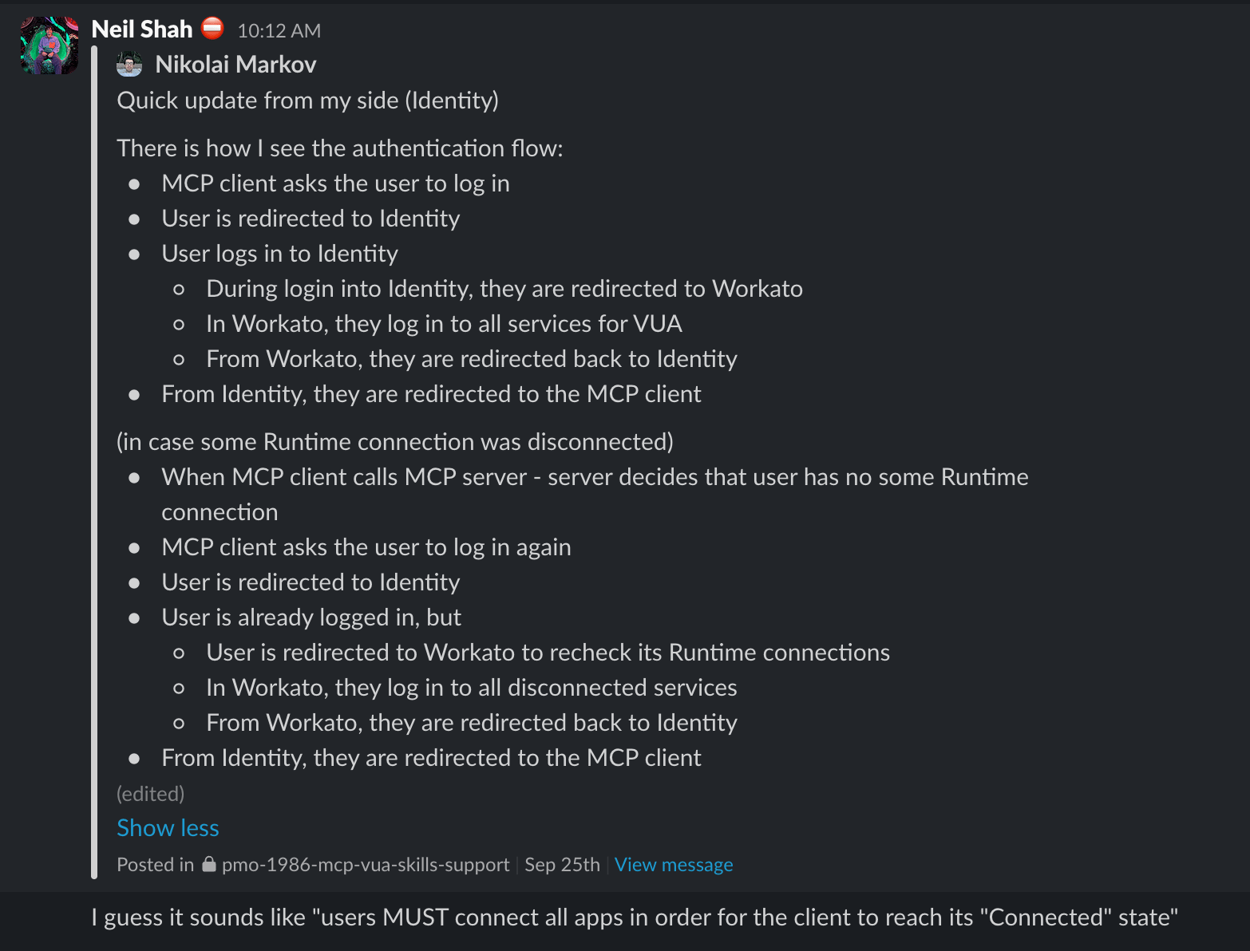
Task: Click the sub-bullet "In Workato, they log in to all services for VUA"
Action: 444,324
